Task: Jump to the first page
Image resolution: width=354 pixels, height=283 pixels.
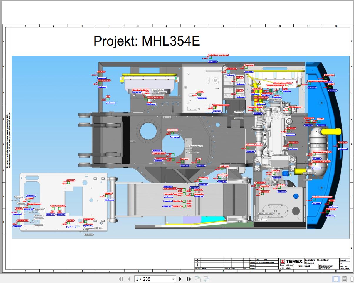Action: (x=120, y=279)
